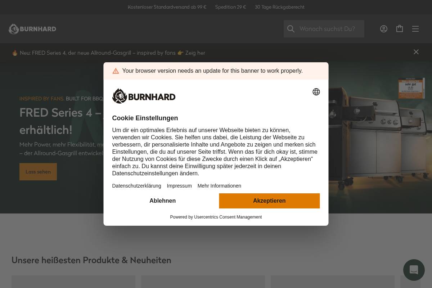This screenshot has height=288, width=432.
Task: Open the chat support widget icon
Action: pyautogui.click(x=414, y=270)
